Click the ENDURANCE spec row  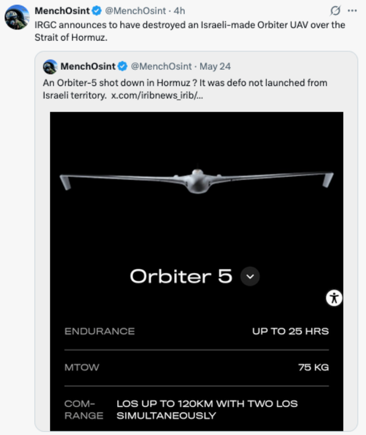[x=197, y=331]
